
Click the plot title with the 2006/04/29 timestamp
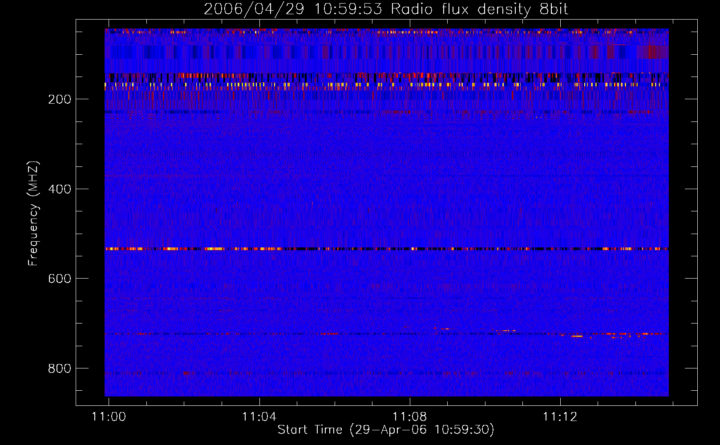click(386, 9)
